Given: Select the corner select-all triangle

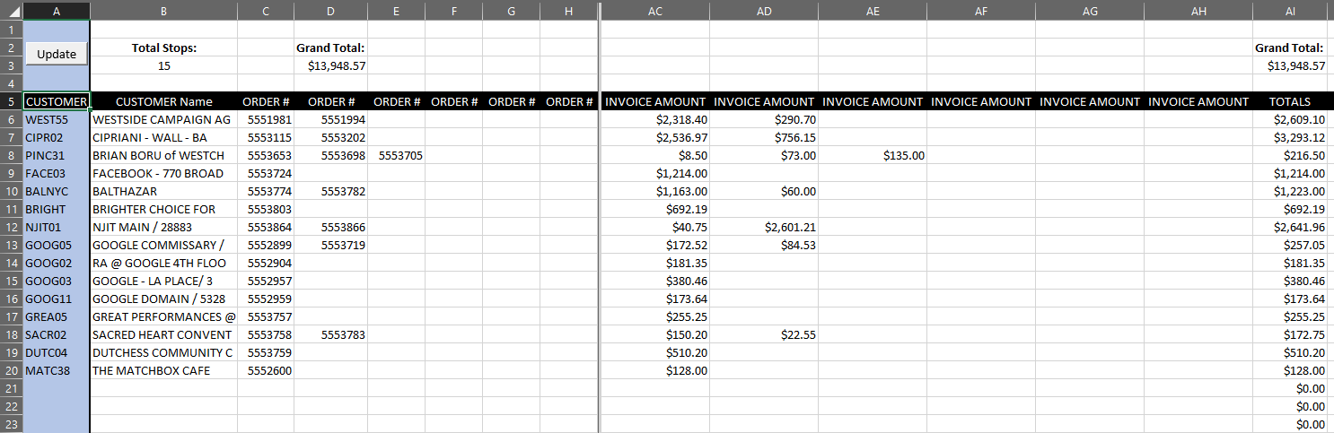Looking at the screenshot, I should pyautogui.click(x=11, y=10).
